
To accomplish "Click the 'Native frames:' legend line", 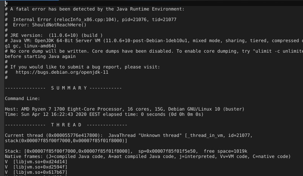I will 148,156.
